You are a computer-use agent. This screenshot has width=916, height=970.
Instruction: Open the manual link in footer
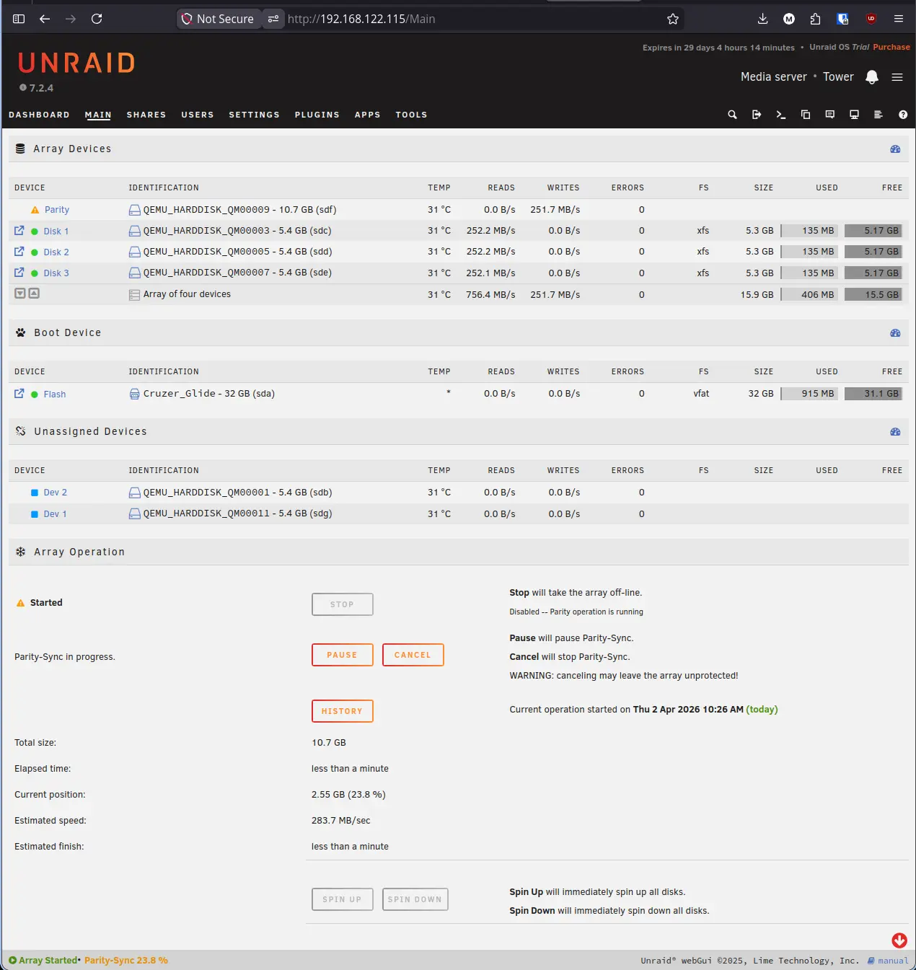(x=888, y=961)
